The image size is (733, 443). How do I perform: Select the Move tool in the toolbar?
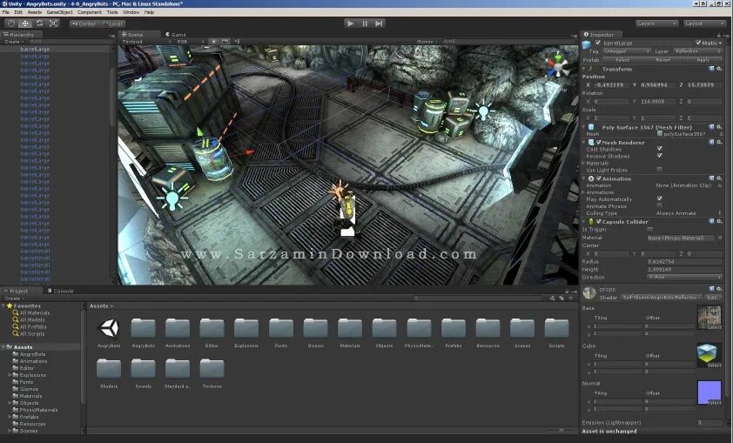pos(25,23)
